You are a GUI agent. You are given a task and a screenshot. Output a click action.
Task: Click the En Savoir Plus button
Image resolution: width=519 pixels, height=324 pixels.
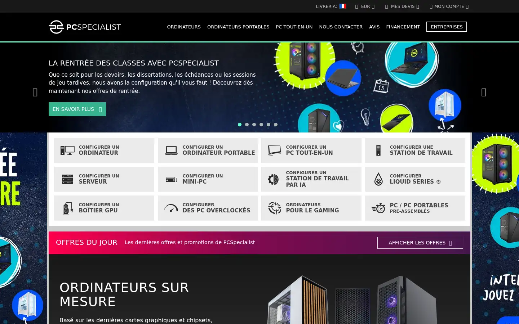tap(77, 109)
